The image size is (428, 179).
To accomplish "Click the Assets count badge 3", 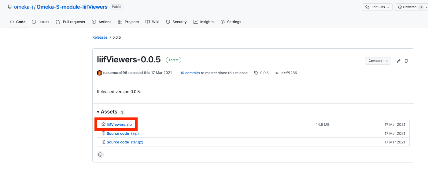I will pyautogui.click(x=122, y=112).
